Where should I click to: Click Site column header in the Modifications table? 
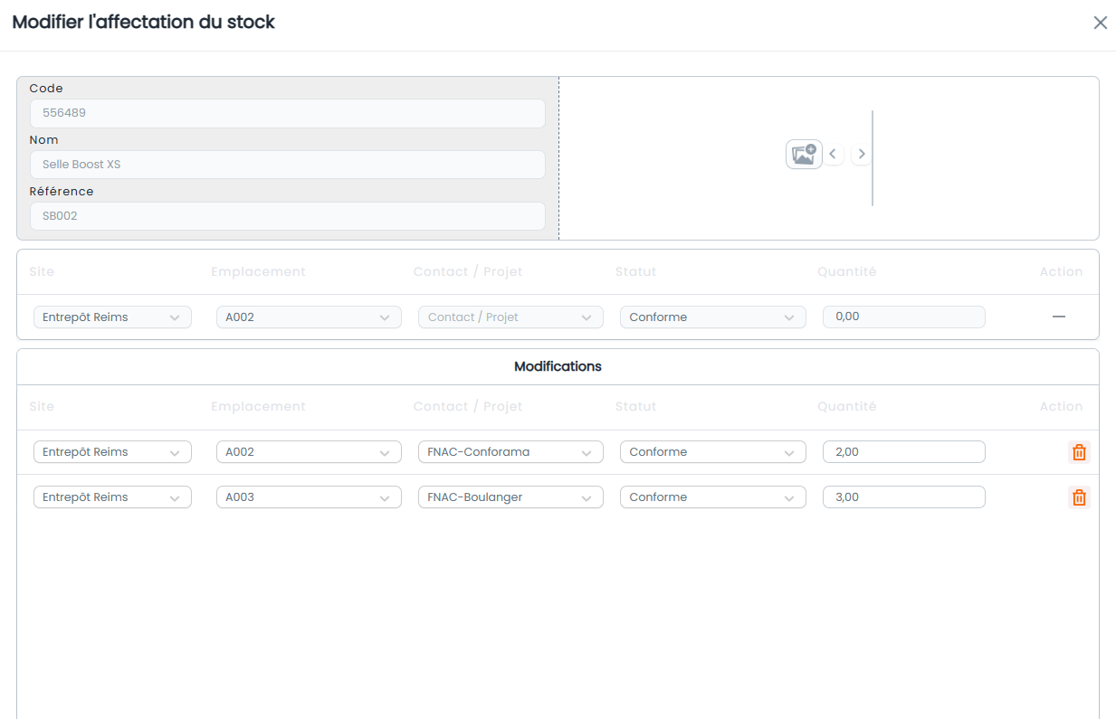coord(42,407)
